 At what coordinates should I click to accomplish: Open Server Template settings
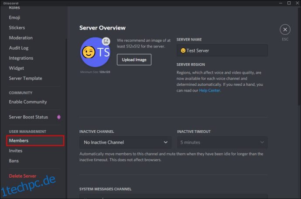pyautogui.click(x=25, y=78)
